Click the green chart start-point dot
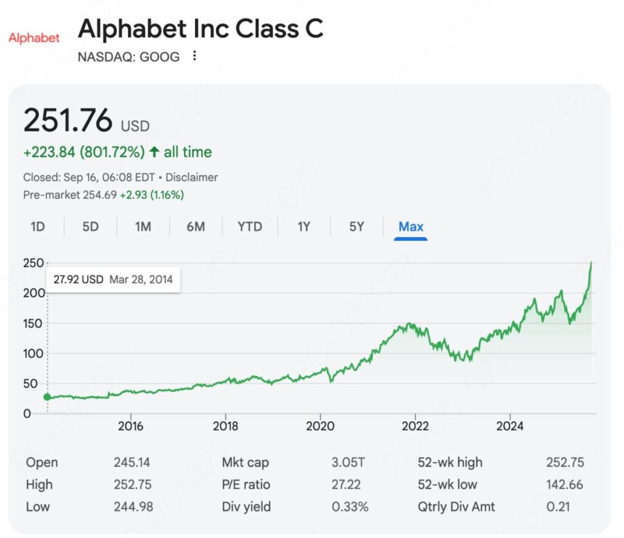Image resolution: width=624 pixels, height=538 pixels. [x=48, y=397]
